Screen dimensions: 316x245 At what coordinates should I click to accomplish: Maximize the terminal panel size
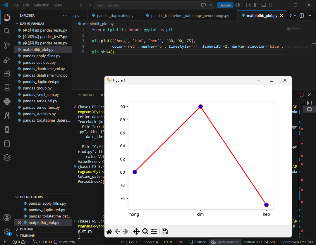coord(302,95)
